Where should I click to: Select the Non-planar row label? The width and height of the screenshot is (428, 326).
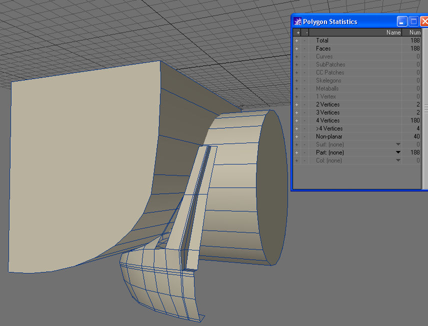pyautogui.click(x=329, y=136)
